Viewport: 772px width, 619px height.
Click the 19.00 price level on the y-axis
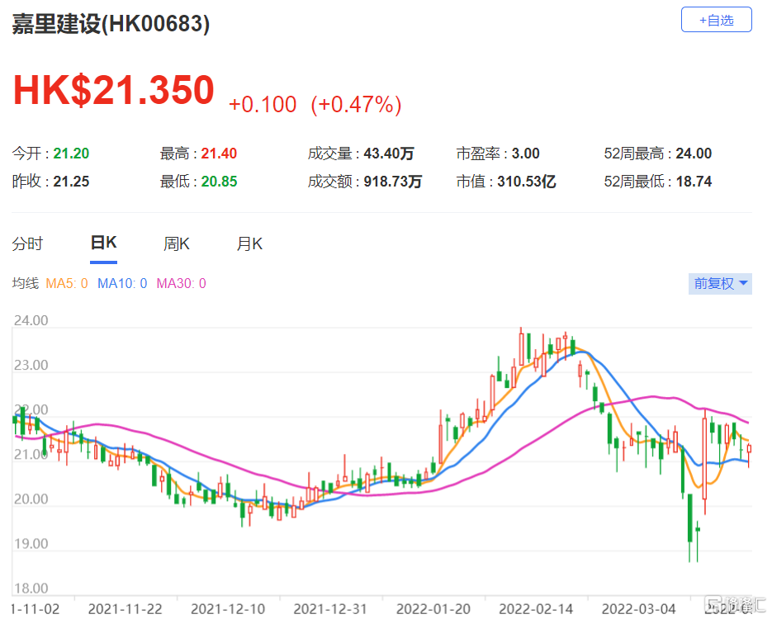pyautogui.click(x=31, y=544)
